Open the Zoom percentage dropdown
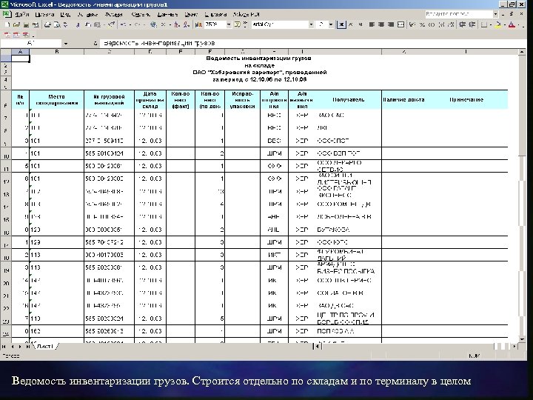 (x=229, y=24)
